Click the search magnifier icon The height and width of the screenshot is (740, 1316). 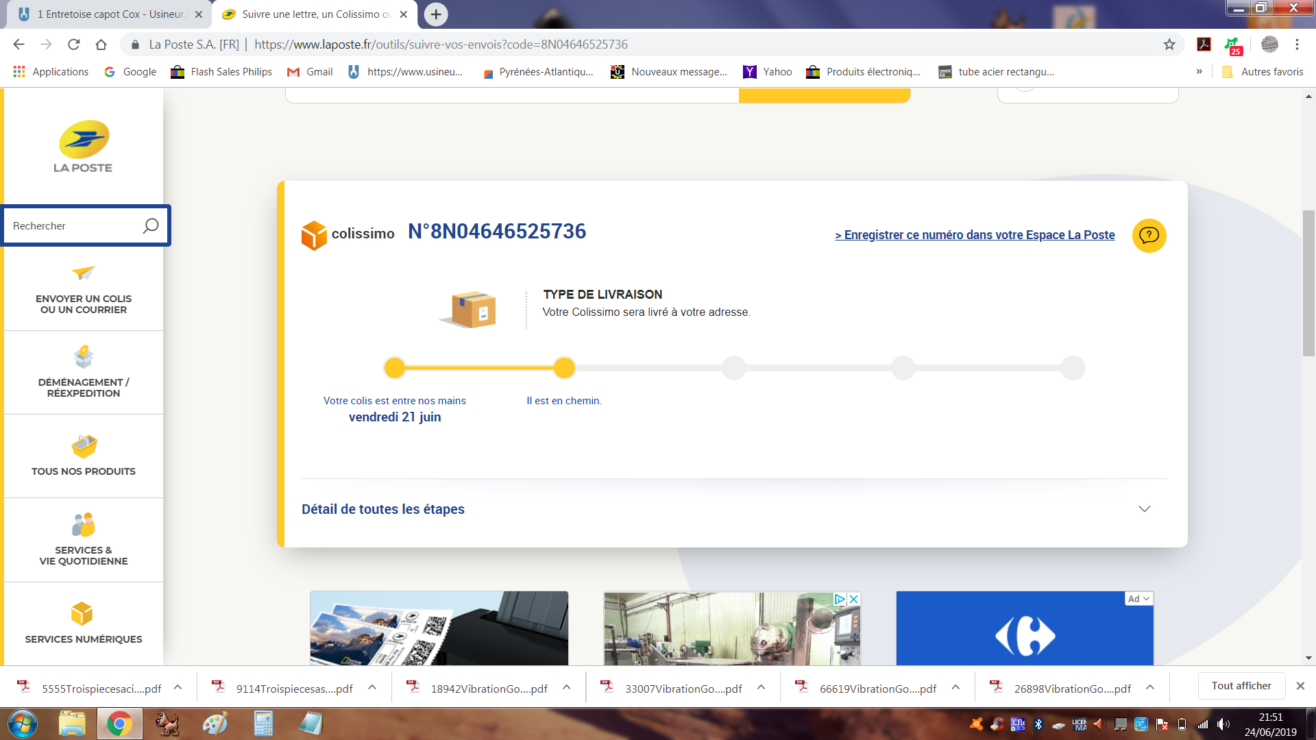click(151, 225)
